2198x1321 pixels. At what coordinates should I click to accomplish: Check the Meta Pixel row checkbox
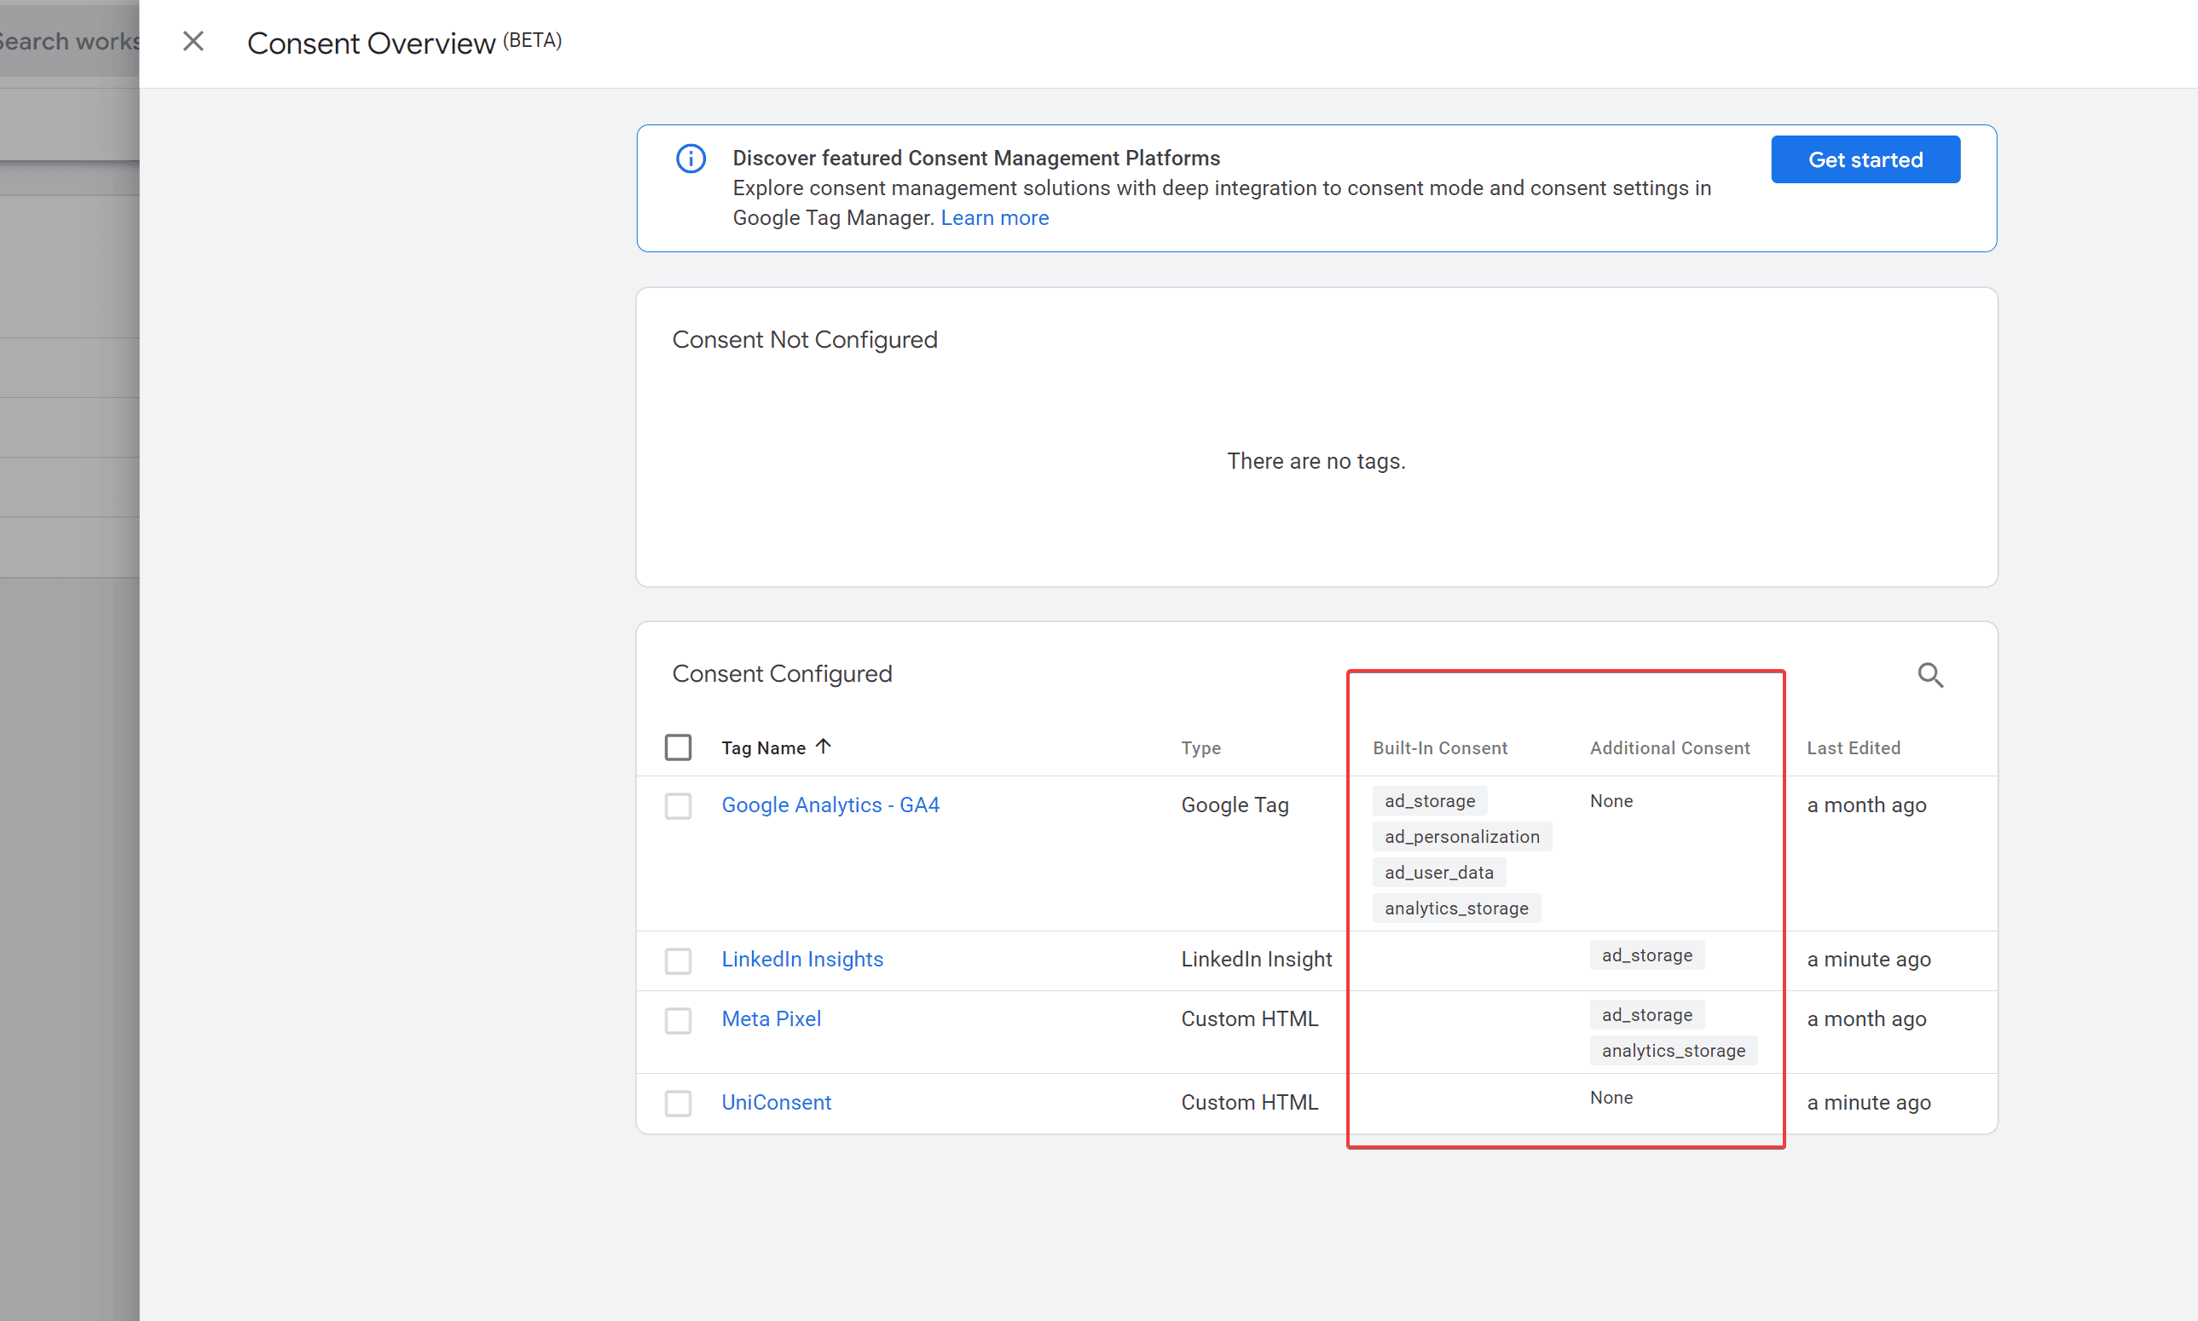[679, 1020]
